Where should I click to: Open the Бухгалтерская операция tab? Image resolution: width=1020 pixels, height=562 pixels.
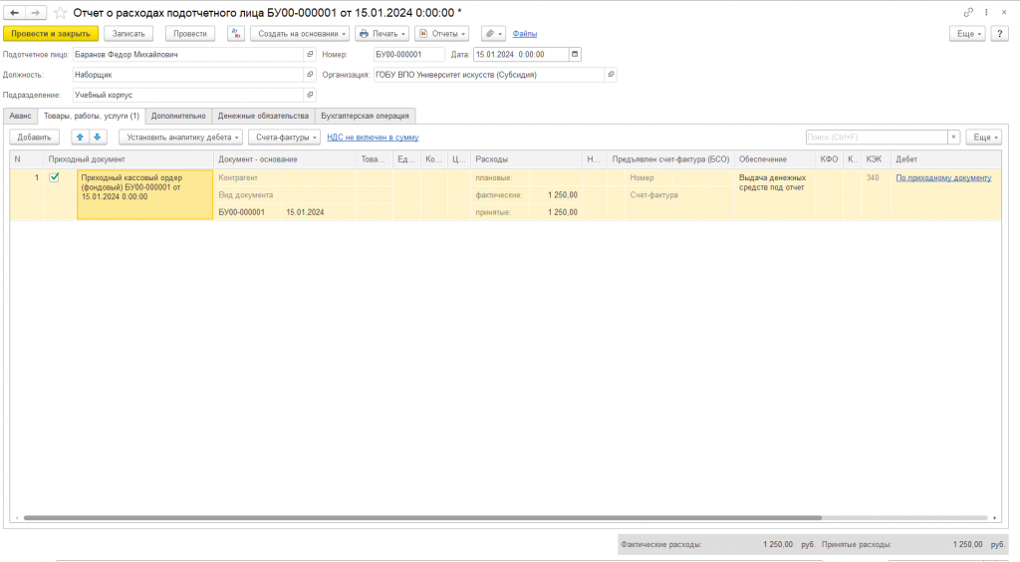[365, 116]
